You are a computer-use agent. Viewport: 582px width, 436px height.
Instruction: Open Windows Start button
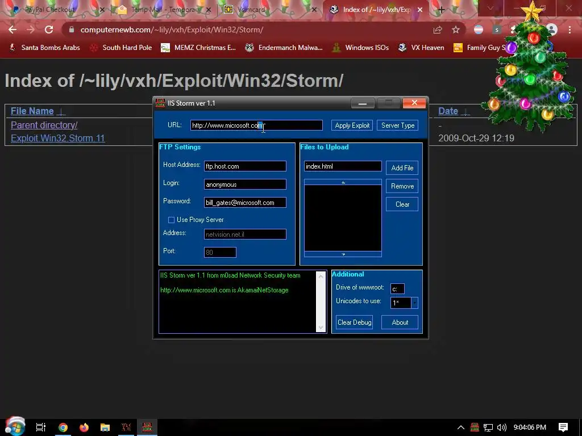pyautogui.click(x=15, y=427)
